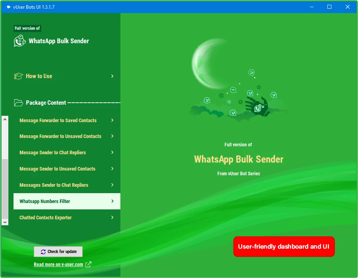Click the package list scrollbar down arrow

[5, 222]
